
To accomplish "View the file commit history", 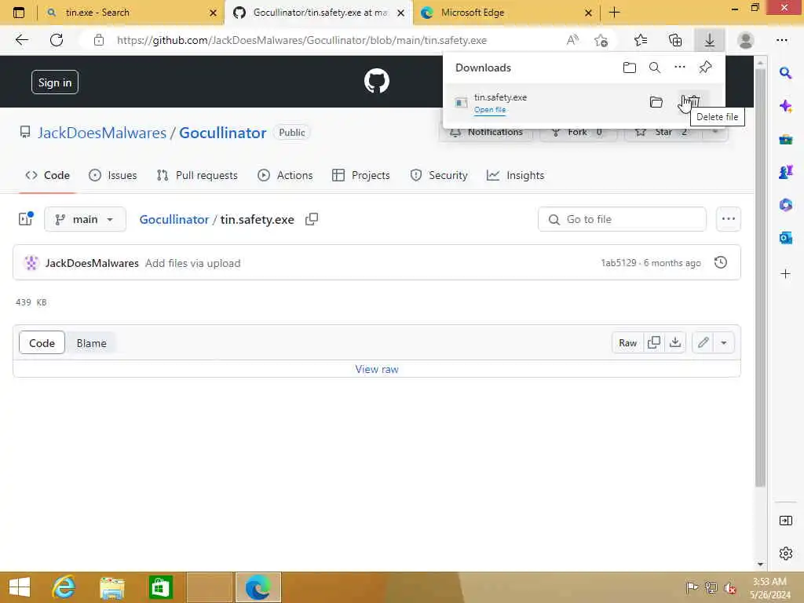I will coord(721,262).
